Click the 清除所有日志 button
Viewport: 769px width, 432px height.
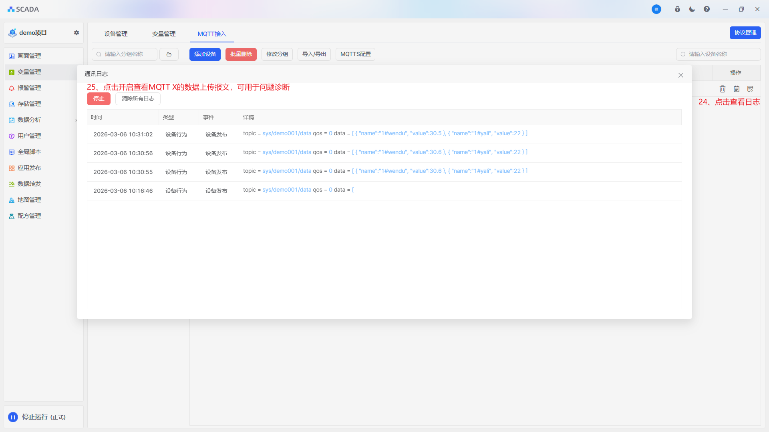click(x=138, y=99)
